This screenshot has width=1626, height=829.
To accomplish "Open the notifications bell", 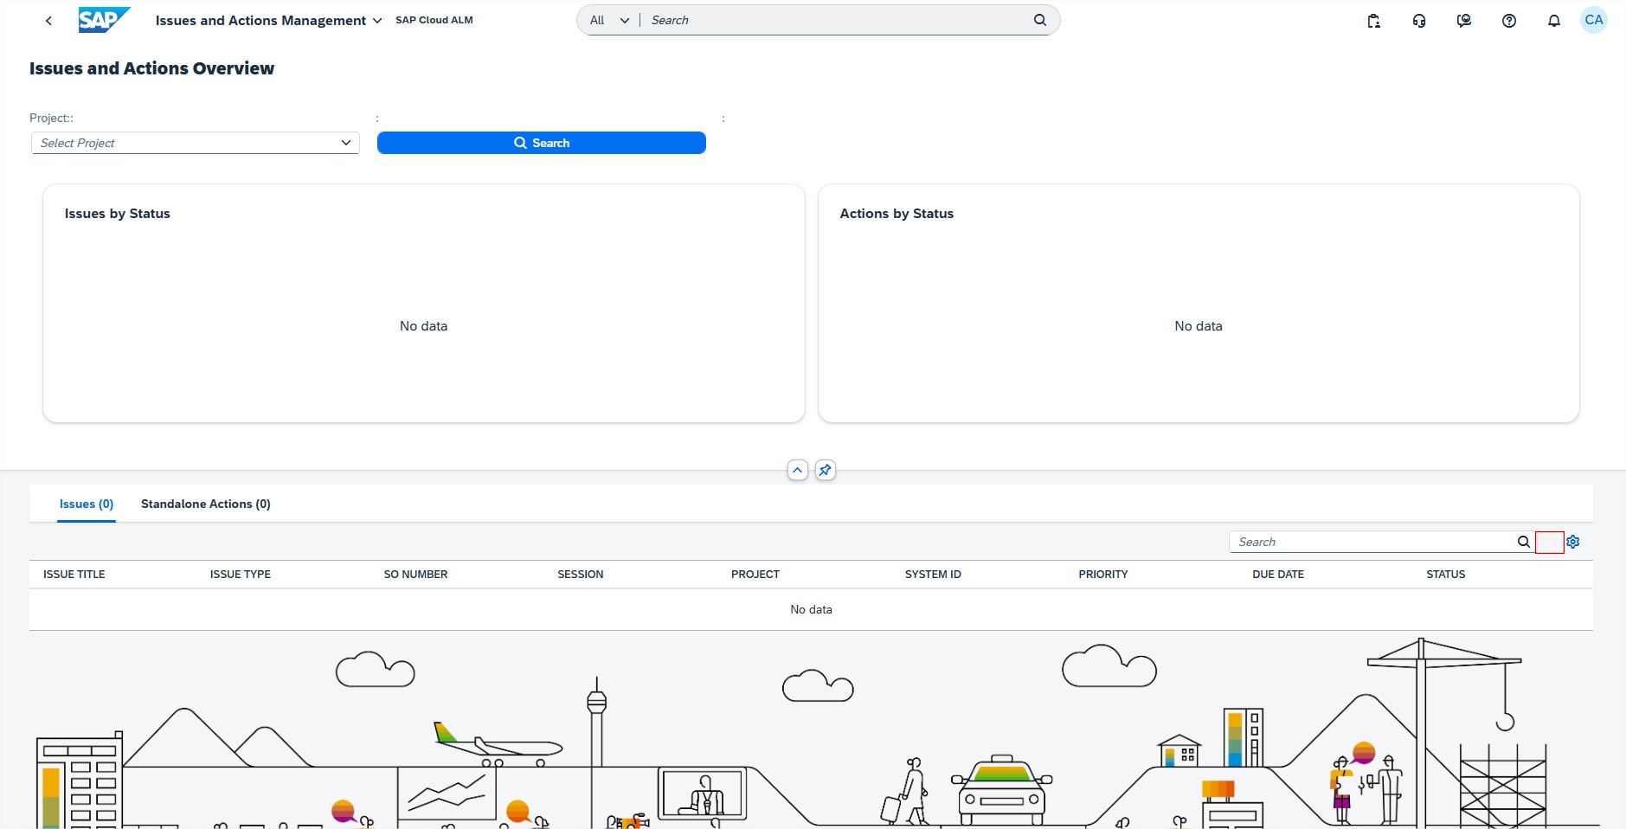I will coord(1553,21).
